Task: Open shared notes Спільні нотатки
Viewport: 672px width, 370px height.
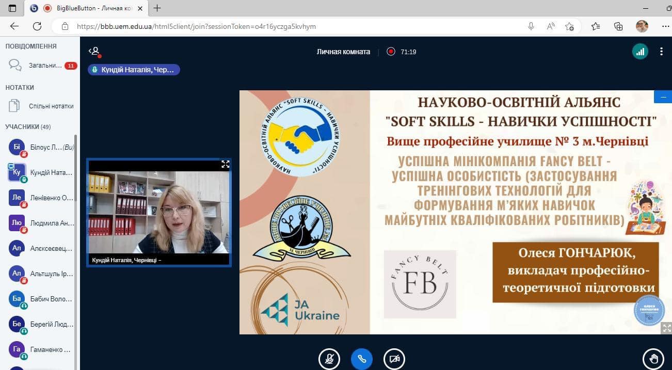Action: [x=41, y=106]
